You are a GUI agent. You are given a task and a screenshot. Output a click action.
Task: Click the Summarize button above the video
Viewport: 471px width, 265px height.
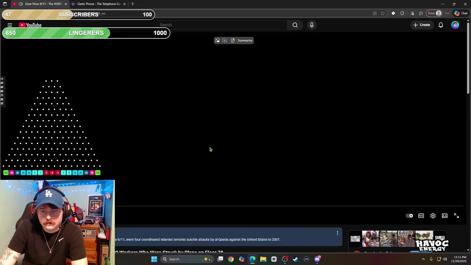click(242, 40)
